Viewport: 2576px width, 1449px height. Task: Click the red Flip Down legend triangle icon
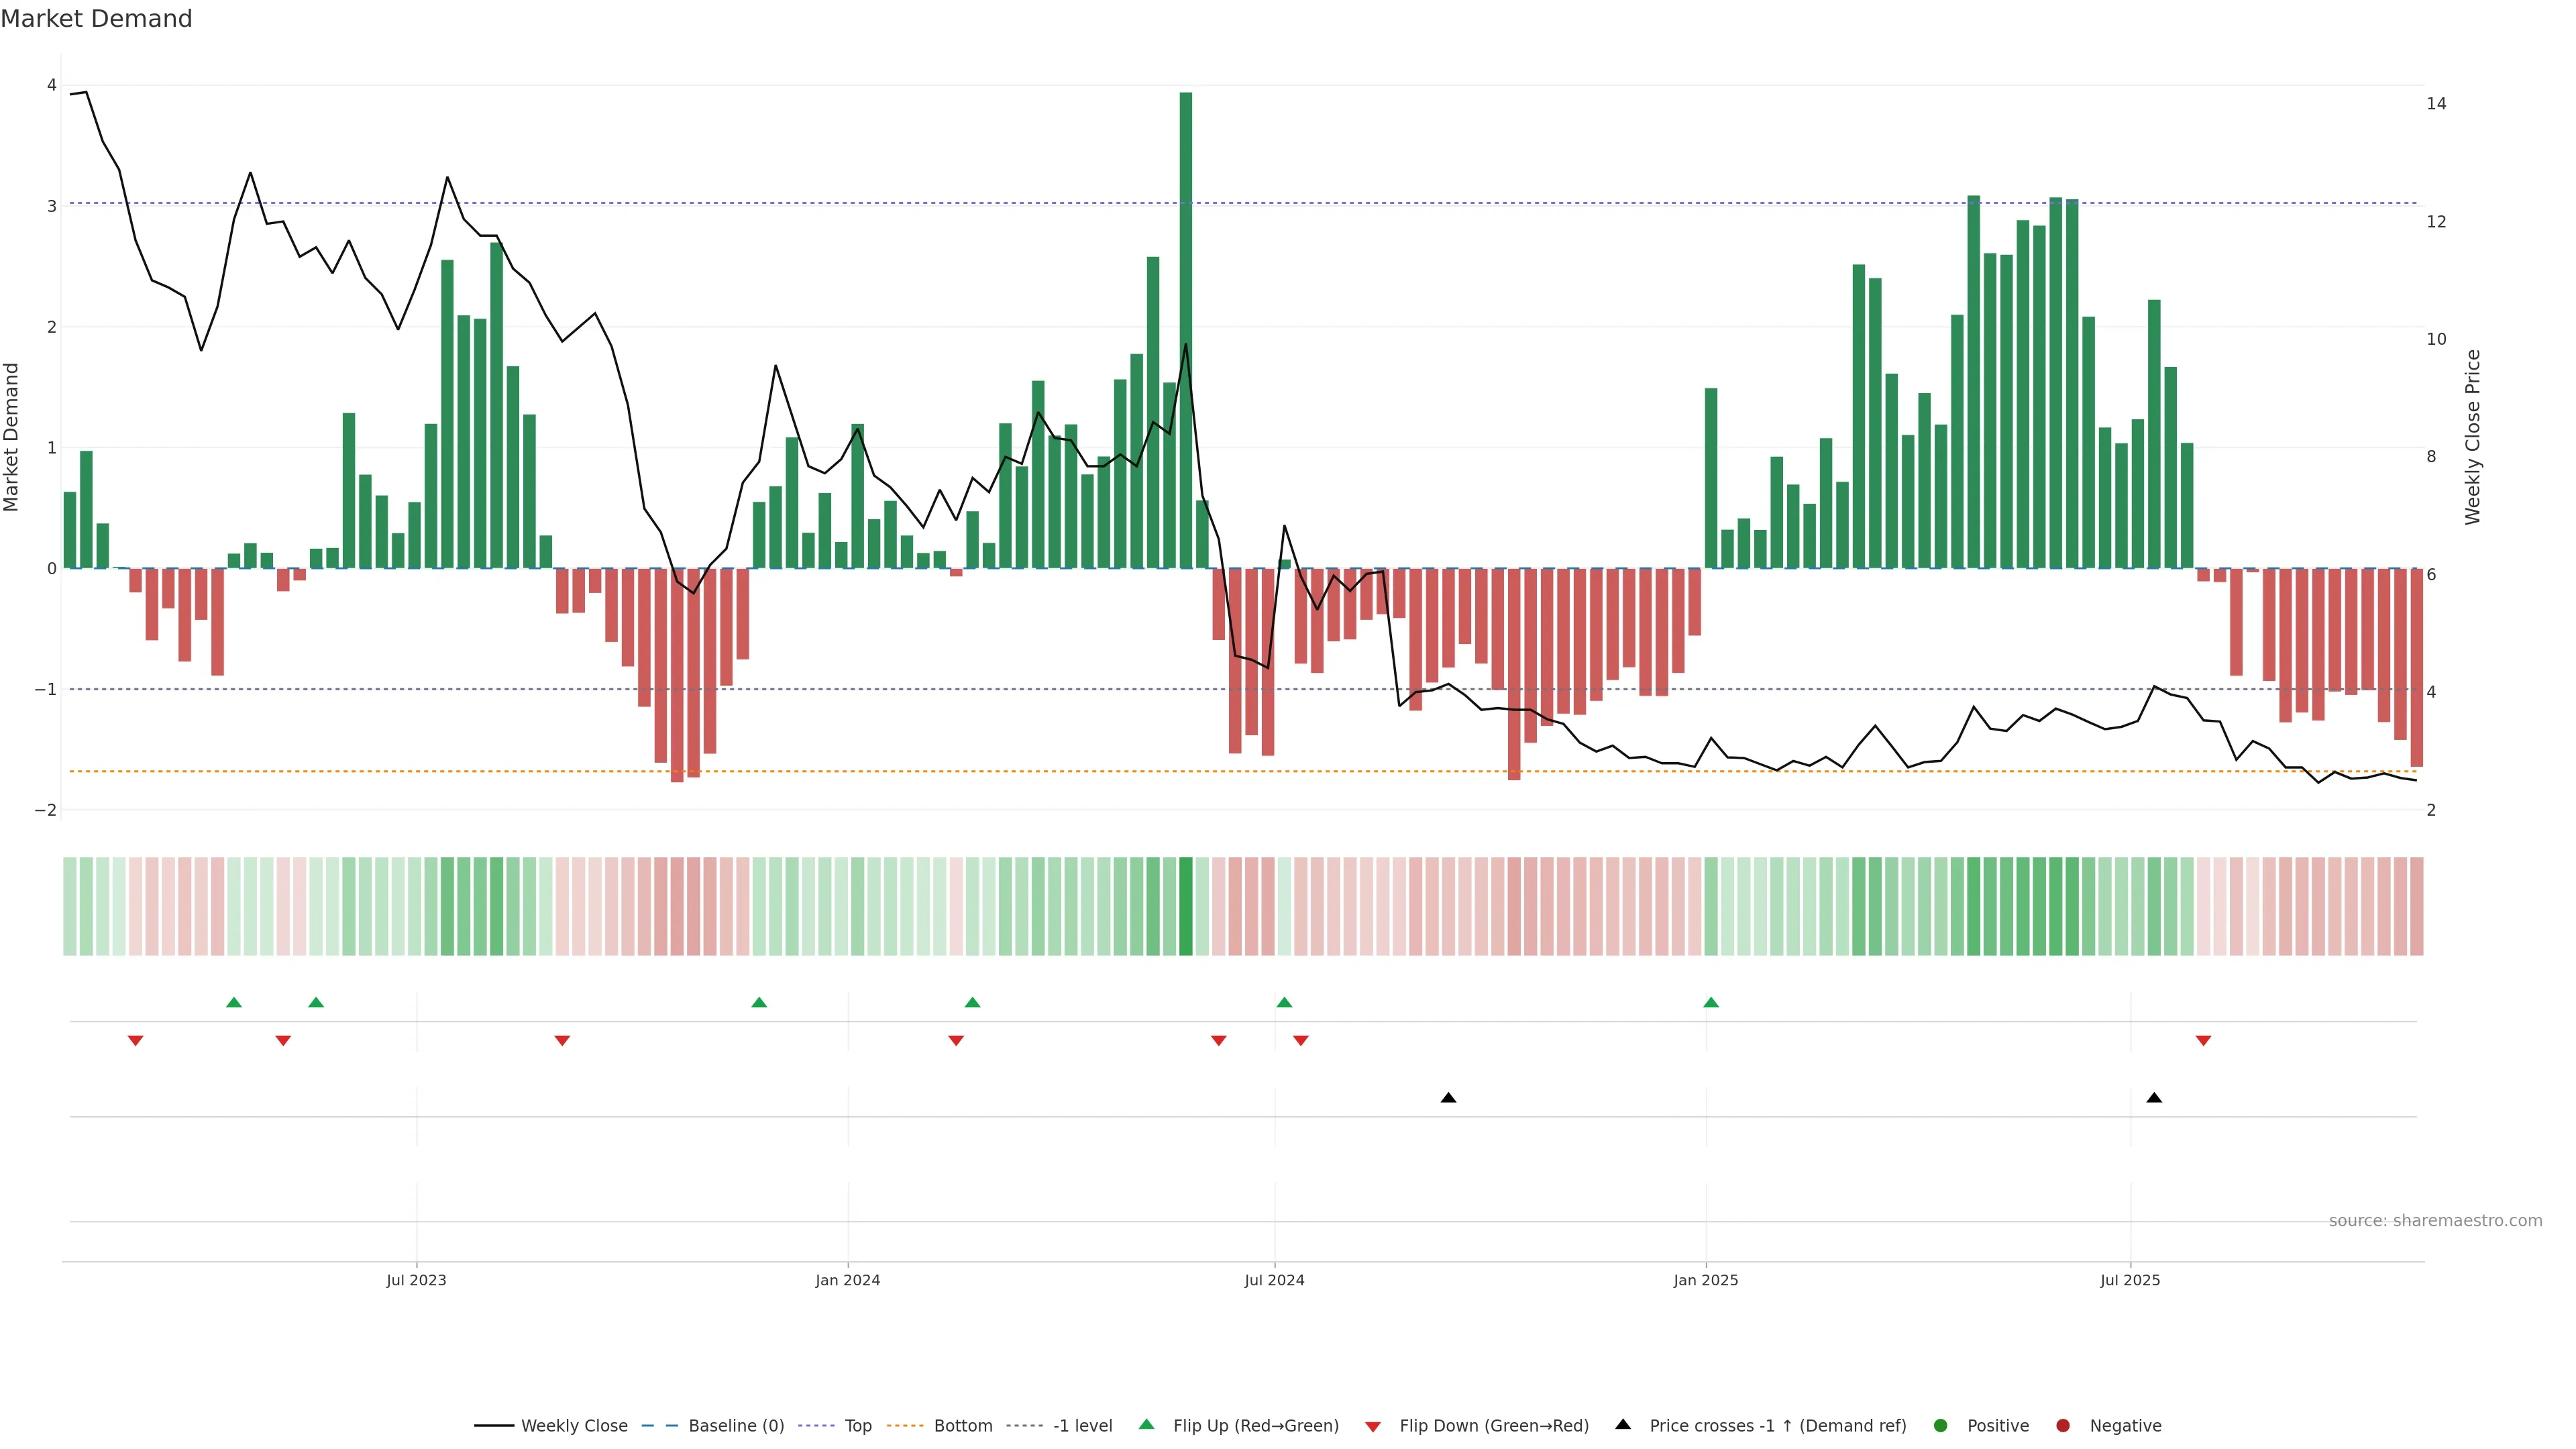[1373, 1427]
